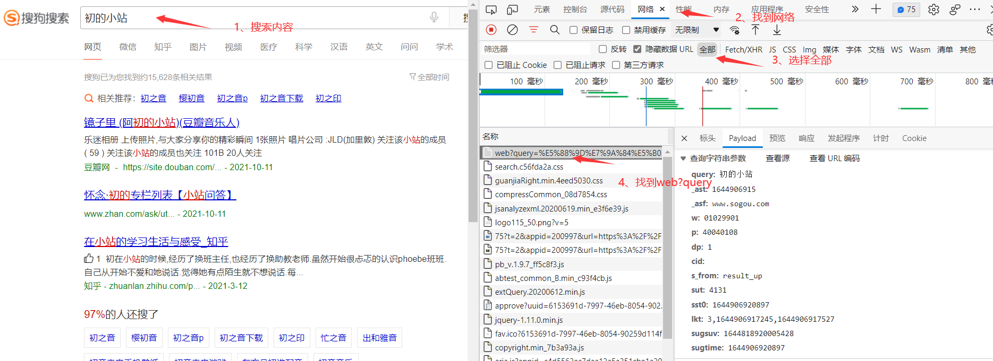Click the orange search icon beside 相关推荐
This screenshot has height=361, width=993.
point(89,98)
